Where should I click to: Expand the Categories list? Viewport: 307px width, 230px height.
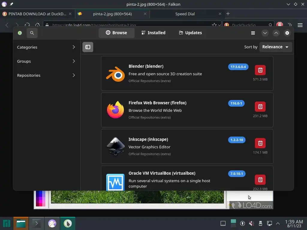coord(46,47)
